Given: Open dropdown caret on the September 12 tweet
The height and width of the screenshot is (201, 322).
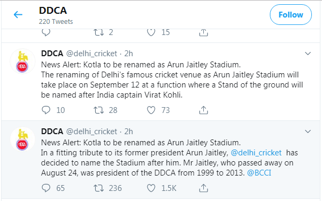Looking at the screenshot, I should (x=308, y=54).
